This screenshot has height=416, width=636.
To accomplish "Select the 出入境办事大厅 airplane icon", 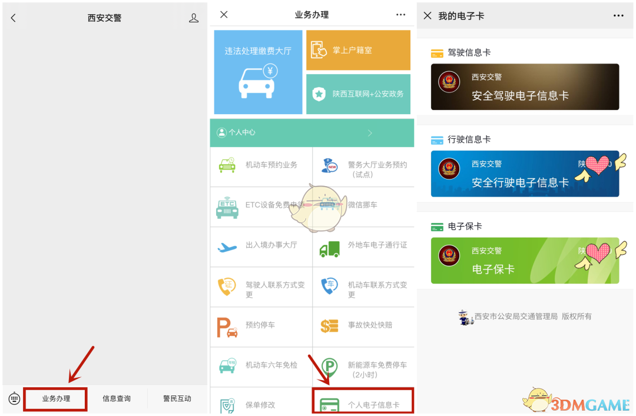I will pyautogui.click(x=227, y=247).
